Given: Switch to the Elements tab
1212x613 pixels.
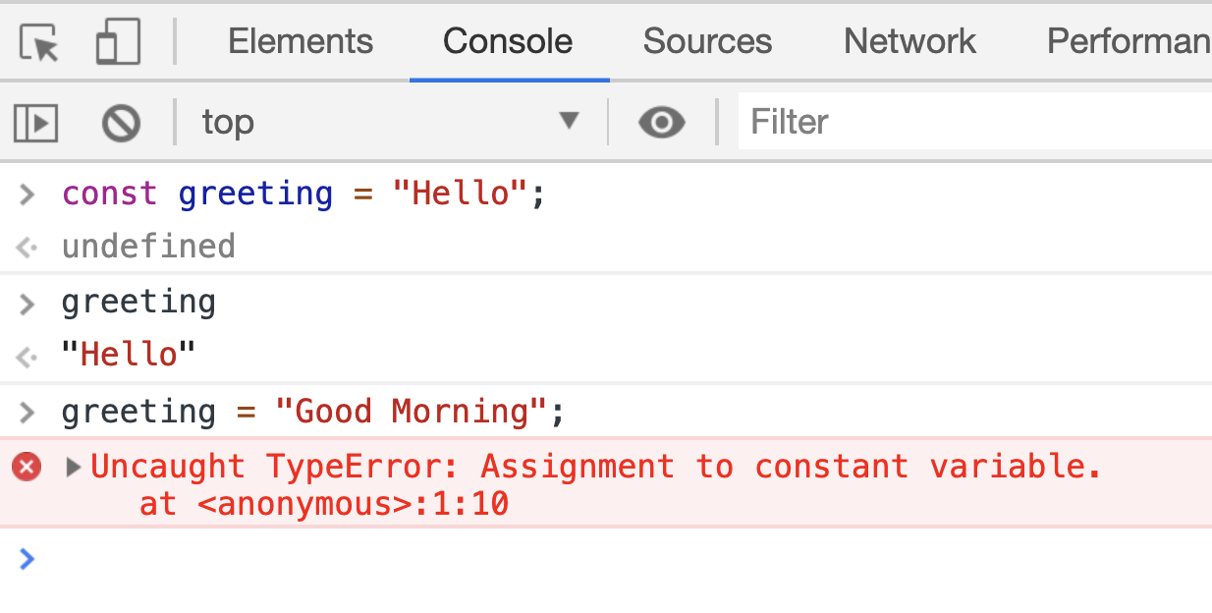Looking at the screenshot, I should (x=301, y=41).
